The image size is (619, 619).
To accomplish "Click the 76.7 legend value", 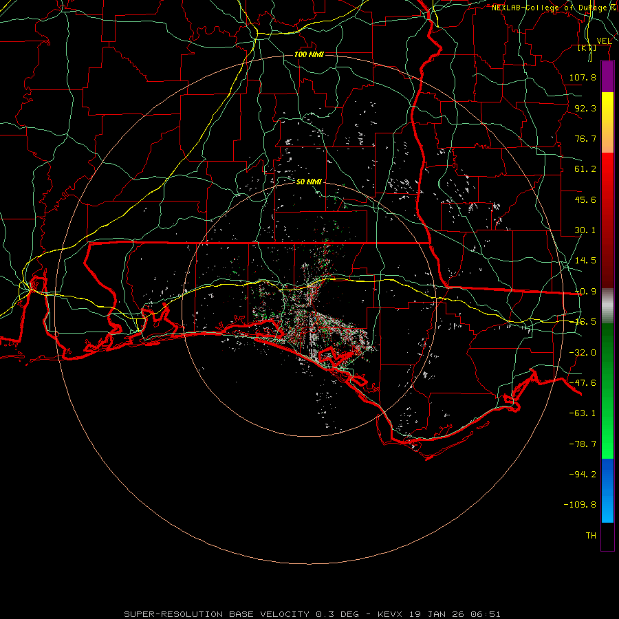I will 585,138.
